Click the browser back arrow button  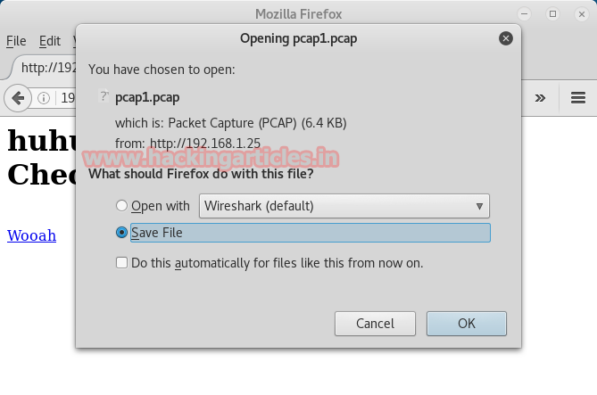point(18,98)
